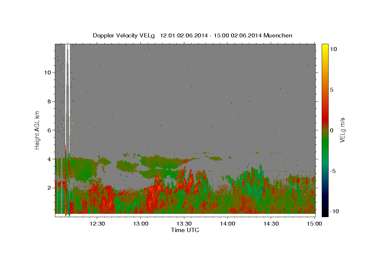
Task: Click the 'Muenchen' location in the title
Action: [x=278, y=35]
